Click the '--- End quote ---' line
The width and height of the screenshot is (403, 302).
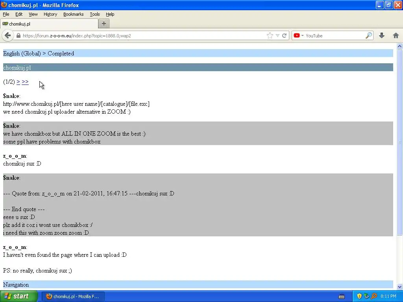(24, 209)
